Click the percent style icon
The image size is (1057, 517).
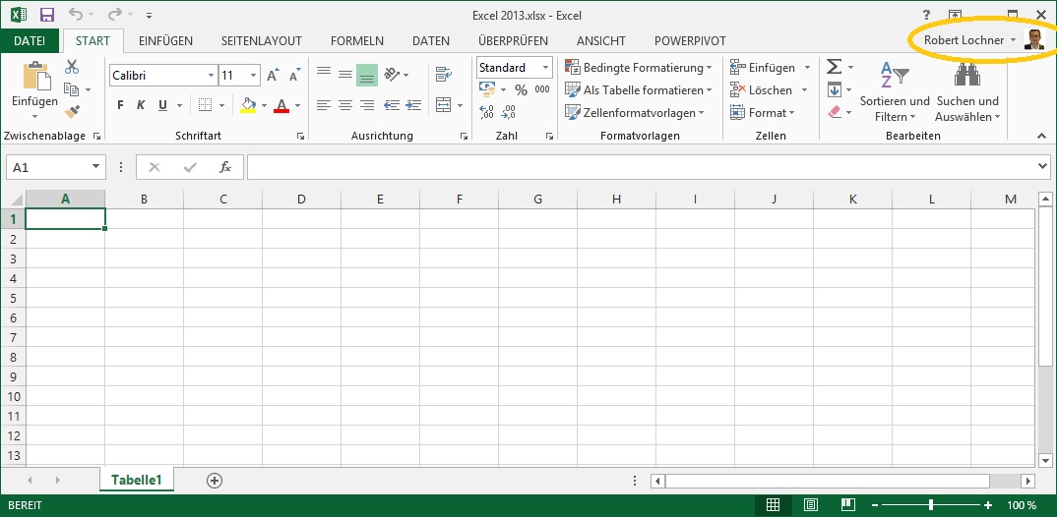[x=521, y=89]
